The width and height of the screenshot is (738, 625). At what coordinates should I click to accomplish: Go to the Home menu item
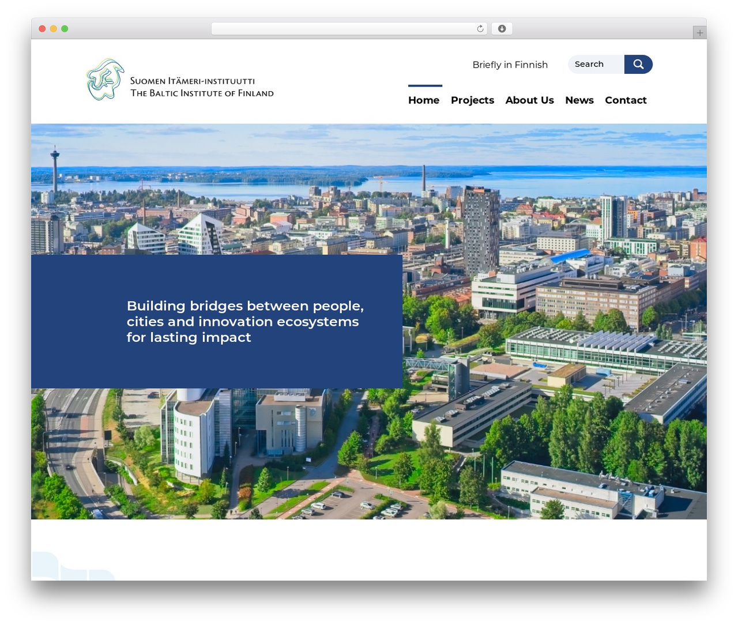[424, 100]
